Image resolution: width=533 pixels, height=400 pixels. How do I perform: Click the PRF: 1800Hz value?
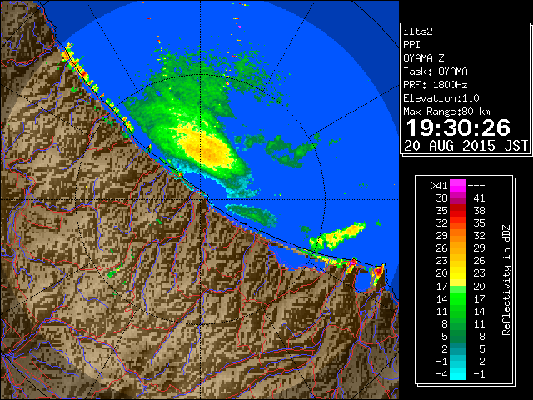point(435,85)
